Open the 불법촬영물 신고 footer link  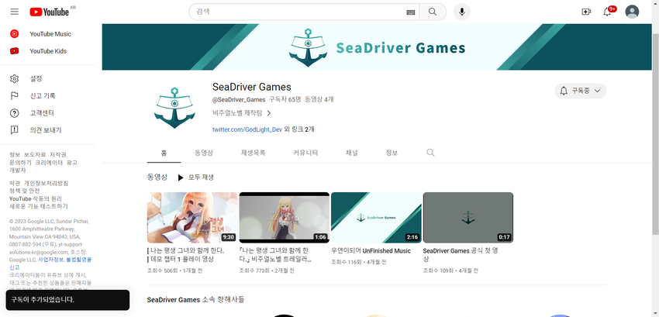click(x=50, y=264)
